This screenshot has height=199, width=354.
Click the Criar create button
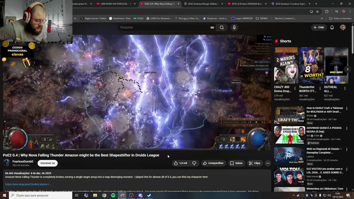tap(318, 27)
